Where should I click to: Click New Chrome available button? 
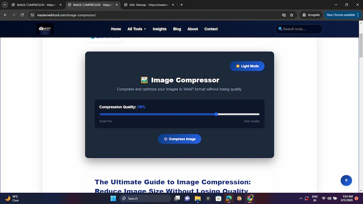(x=343, y=15)
